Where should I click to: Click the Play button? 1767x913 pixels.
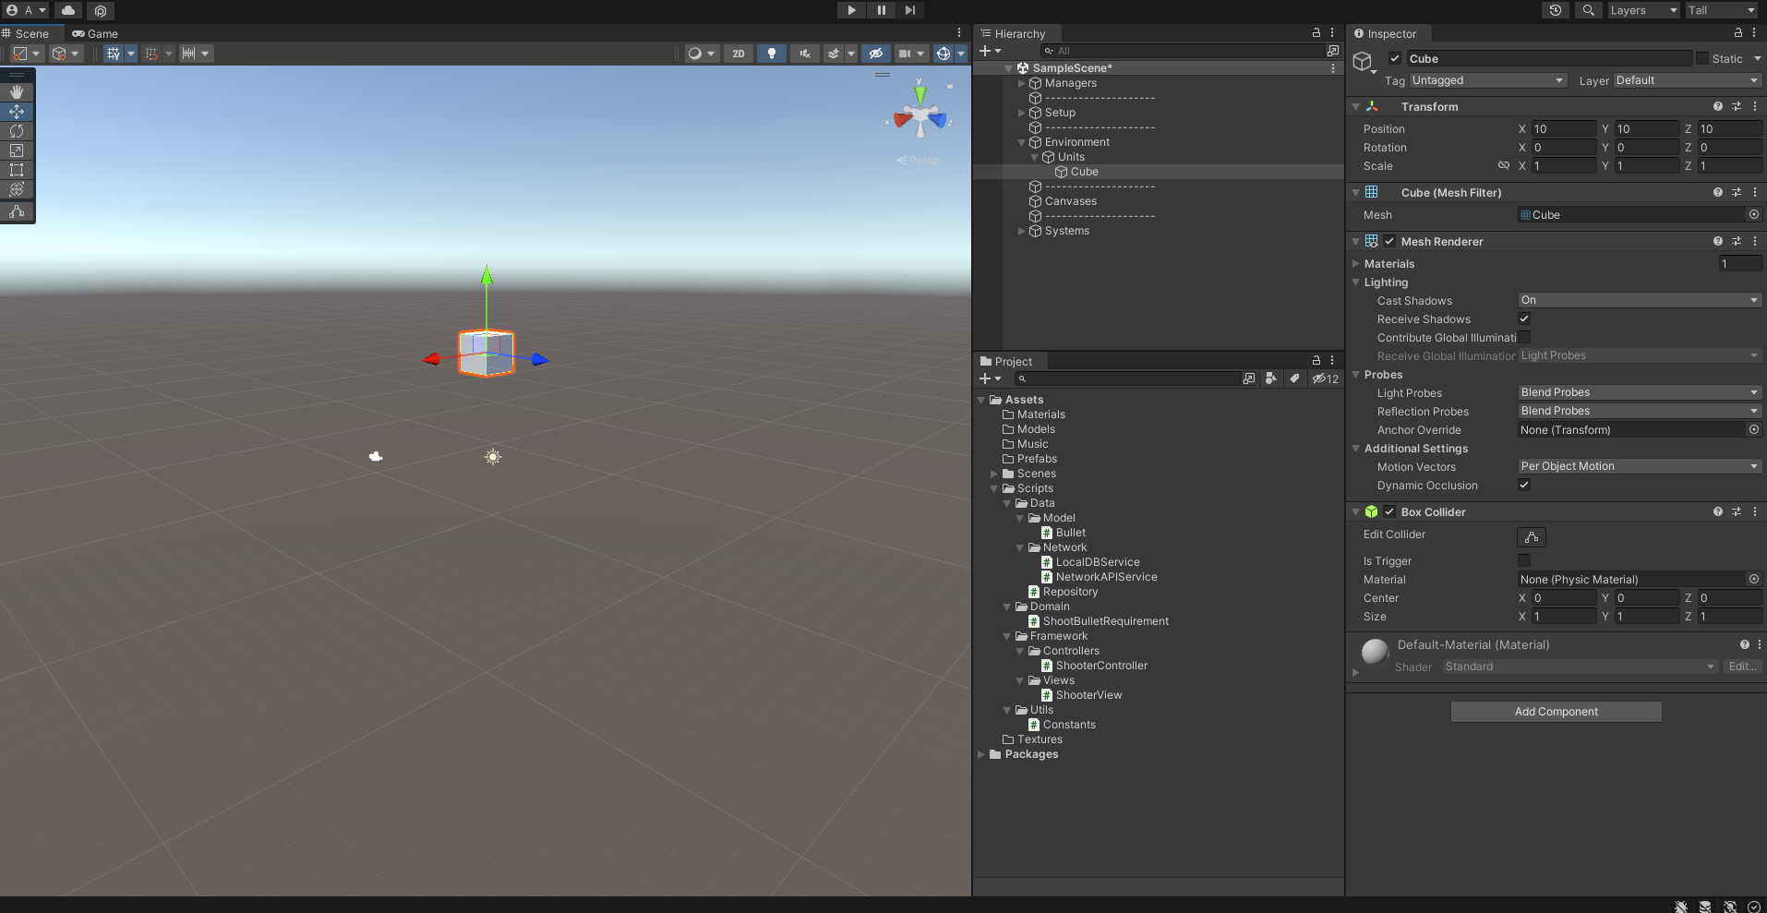pos(851,10)
